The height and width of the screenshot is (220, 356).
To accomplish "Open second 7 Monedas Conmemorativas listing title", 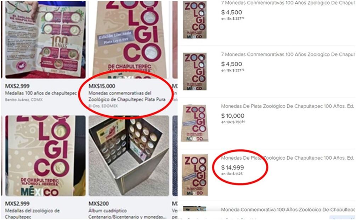I will 288,55.
